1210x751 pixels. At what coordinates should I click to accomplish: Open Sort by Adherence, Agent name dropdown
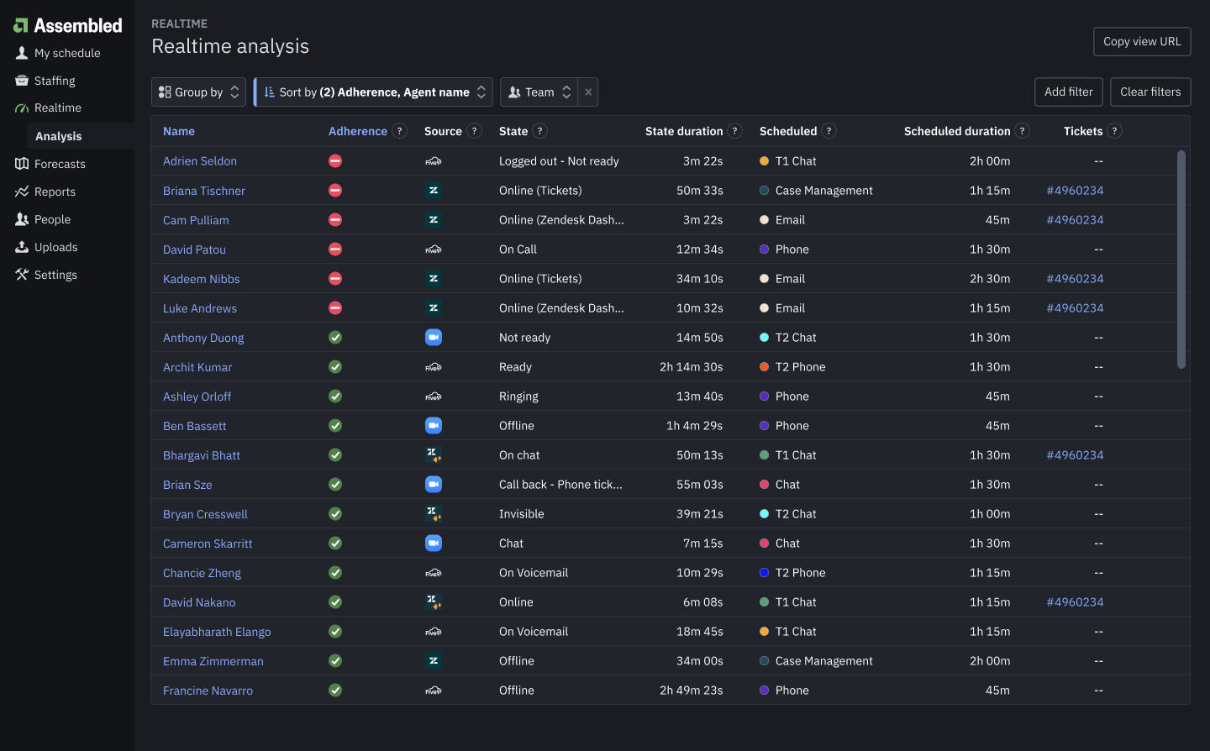pyautogui.click(x=373, y=92)
